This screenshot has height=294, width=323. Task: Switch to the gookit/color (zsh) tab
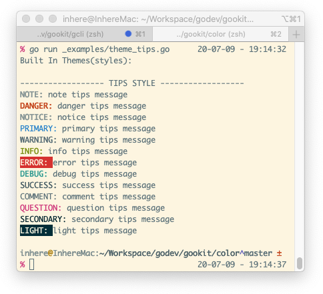[x=220, y=34]
